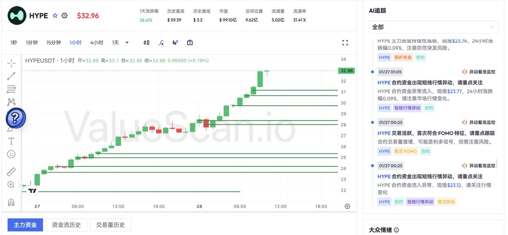
Task: Click the $23.74 price link
Action: click(x=460, y=41)
